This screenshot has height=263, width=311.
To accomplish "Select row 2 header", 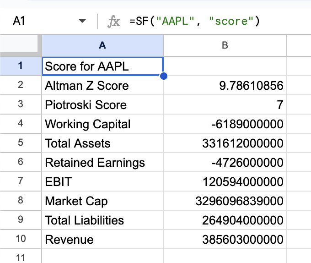I will [21, 85].
